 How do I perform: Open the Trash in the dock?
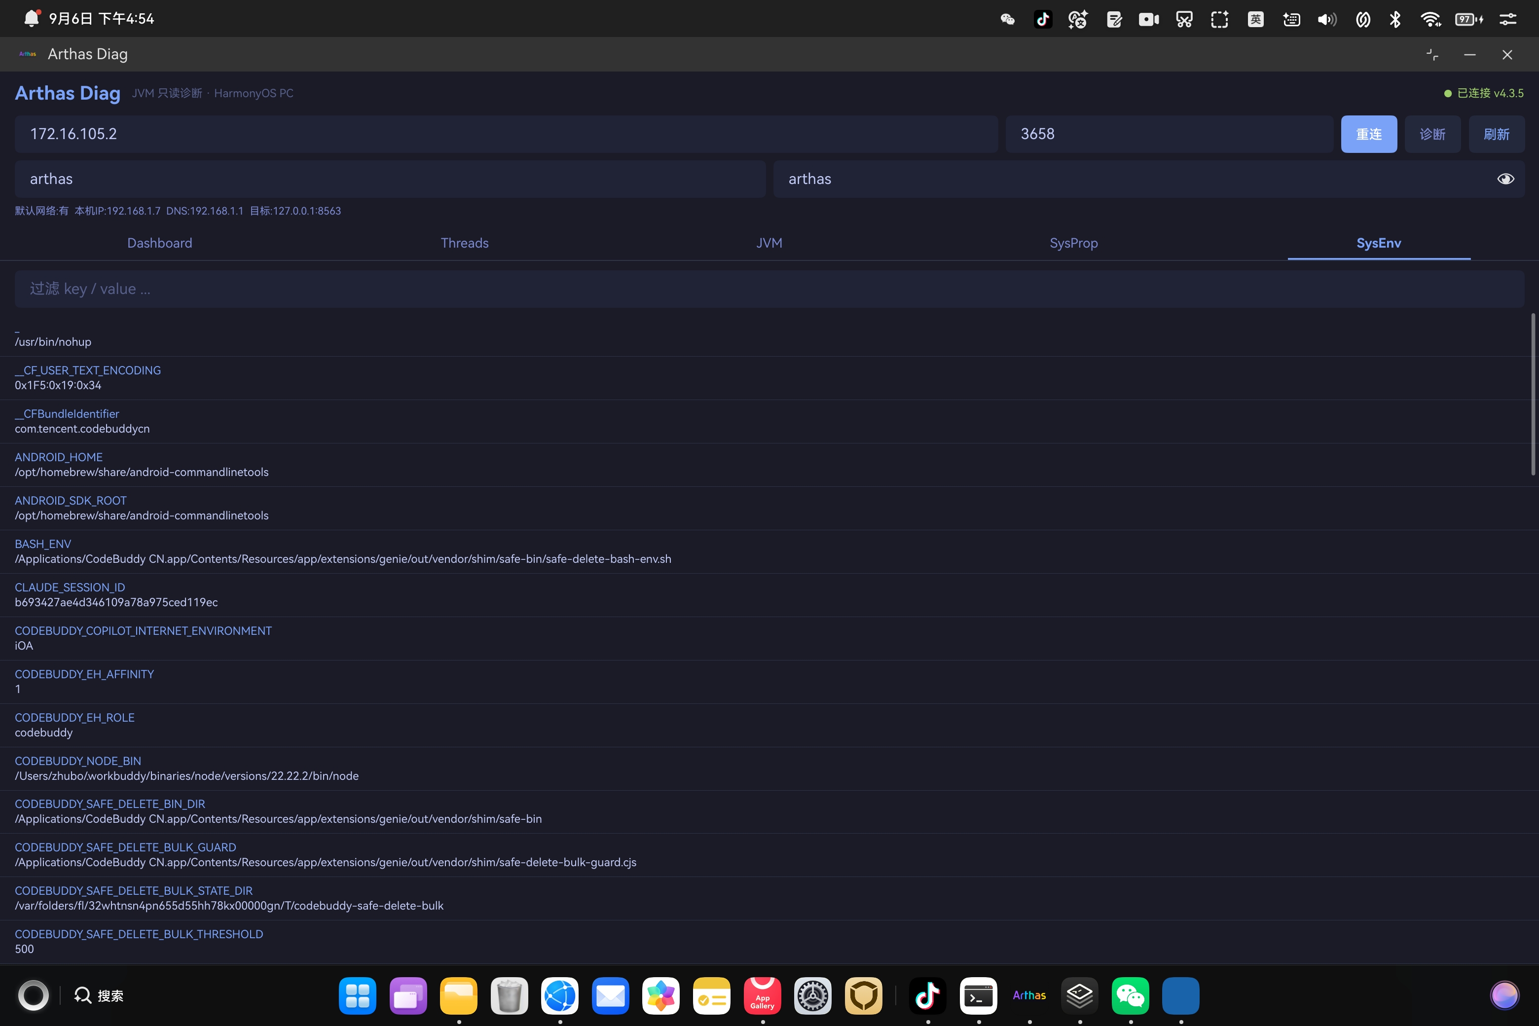(509, 995)
